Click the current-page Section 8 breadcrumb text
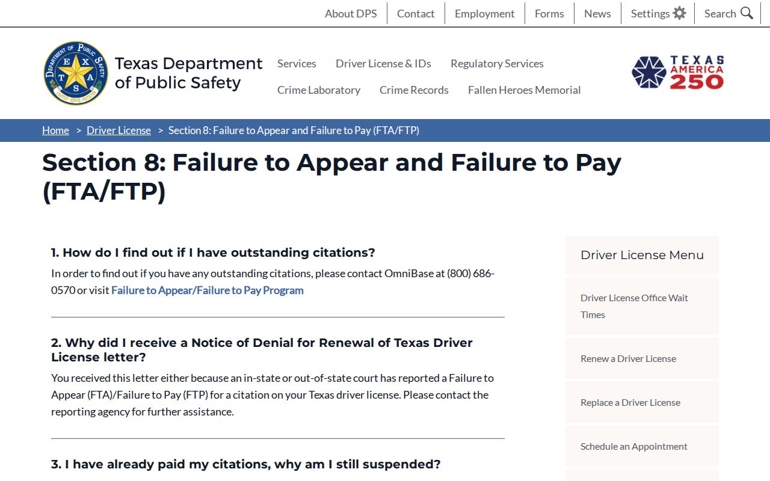Viewport: 770px width, 481px height. coord(294,130)
